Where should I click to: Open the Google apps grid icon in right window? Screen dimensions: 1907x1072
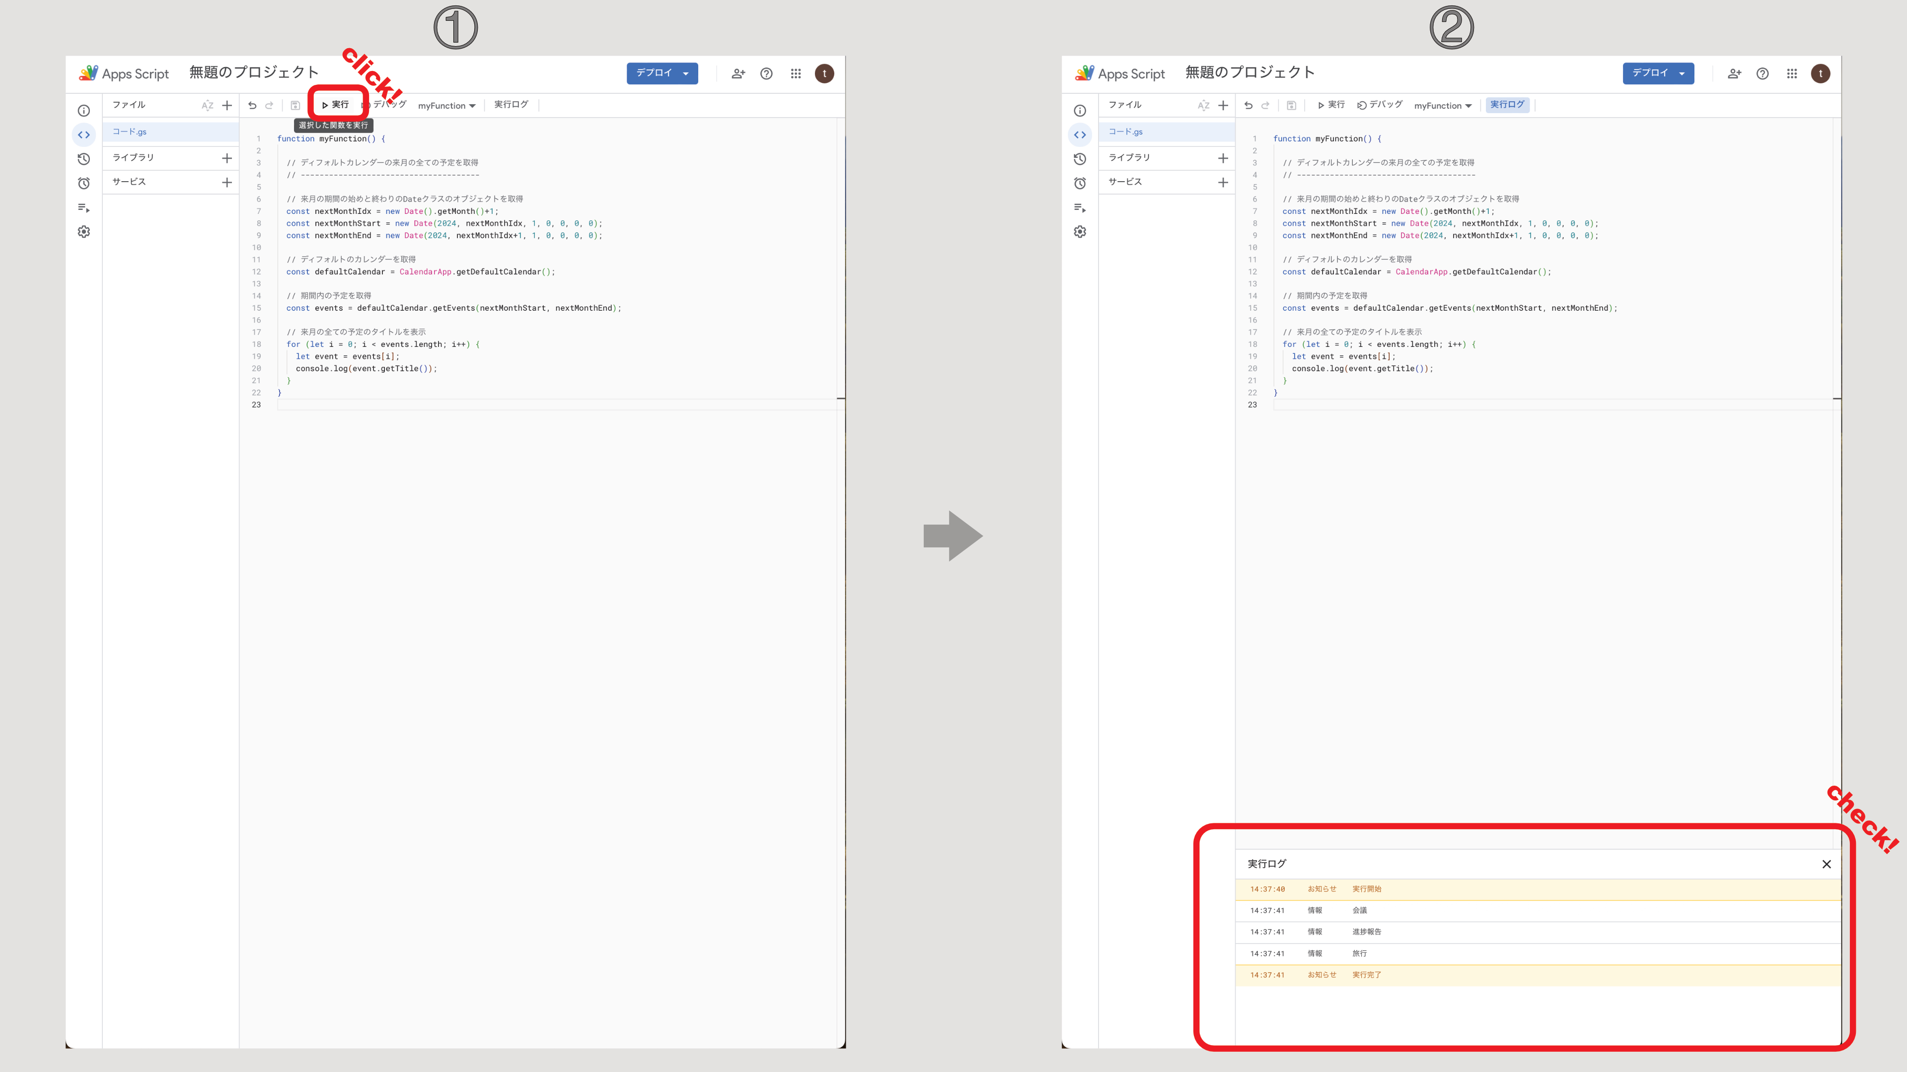(x=1791, y=73)
